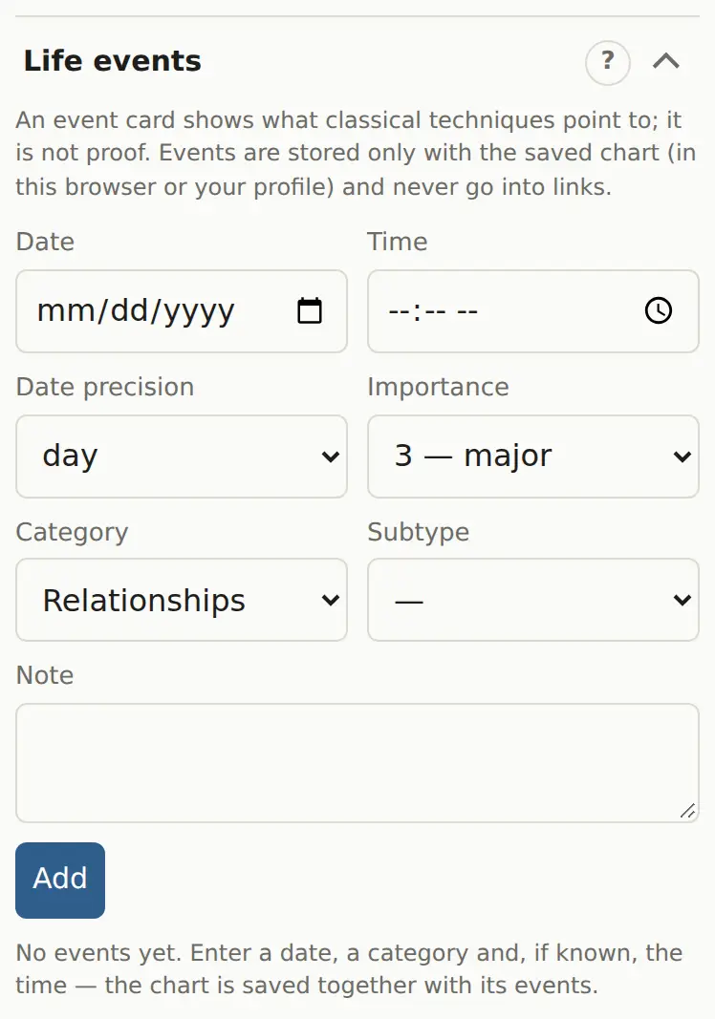Select the minutes segment of Time field
This screenshot has width=715, height=1019.
[x=435, y=311]
